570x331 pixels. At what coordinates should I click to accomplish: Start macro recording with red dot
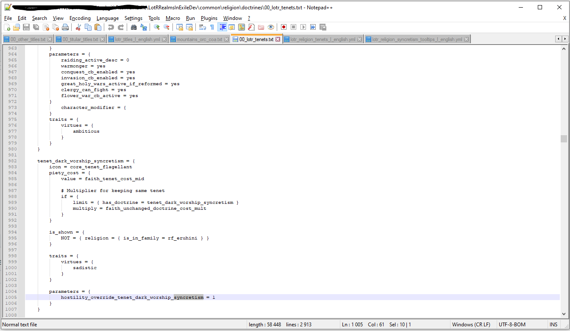(284, 27)
